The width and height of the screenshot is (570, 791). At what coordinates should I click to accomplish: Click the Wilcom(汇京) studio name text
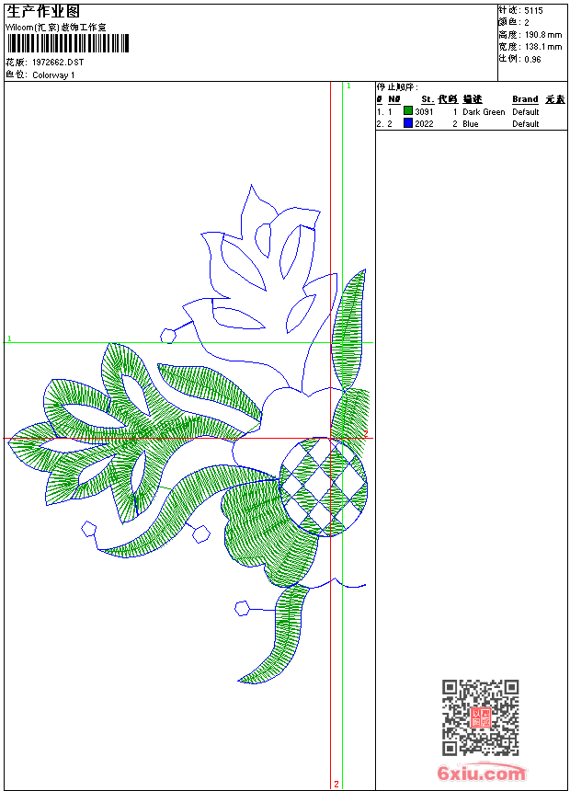(55, 28)
